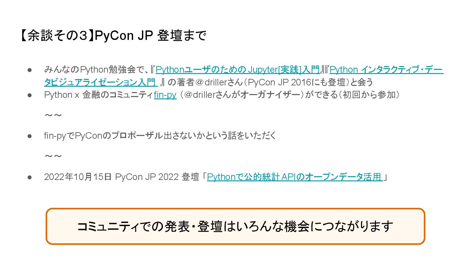Click the bullet before 'みんなのPython勉強会で'
The width and height of the screenshot is (471, 265).
point(29,70)
